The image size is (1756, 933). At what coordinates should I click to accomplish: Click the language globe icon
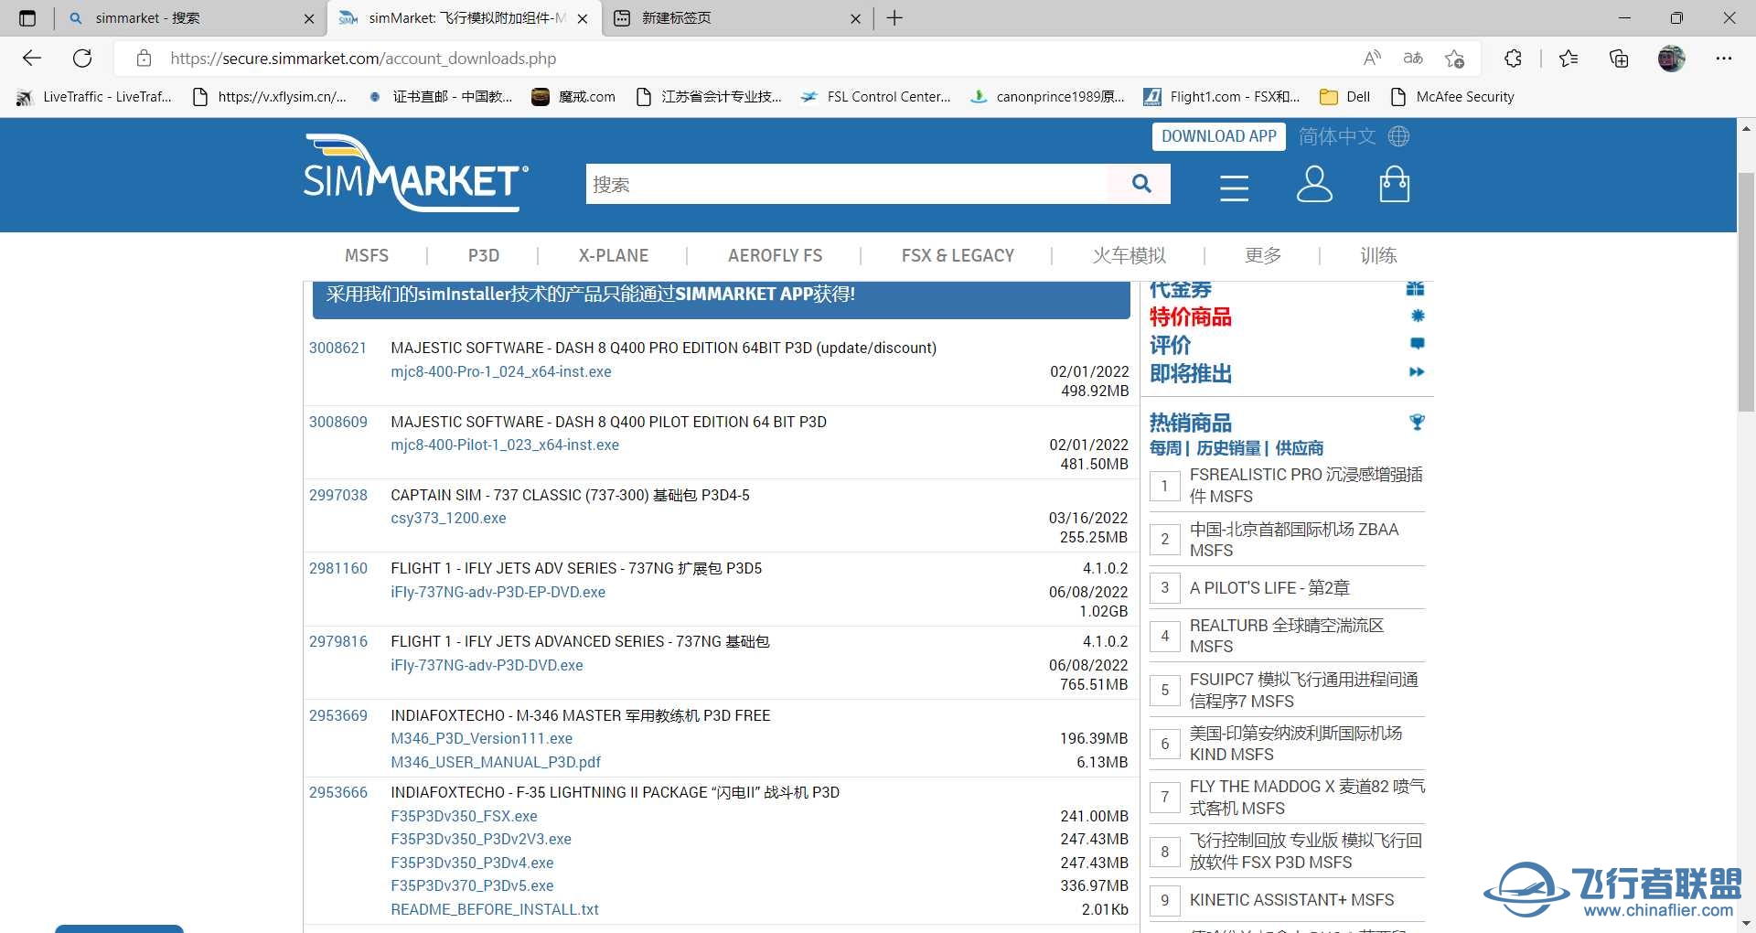(1398, 136)
